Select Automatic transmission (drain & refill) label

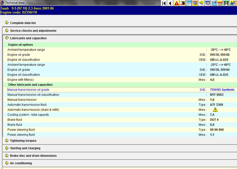(33, 110)
